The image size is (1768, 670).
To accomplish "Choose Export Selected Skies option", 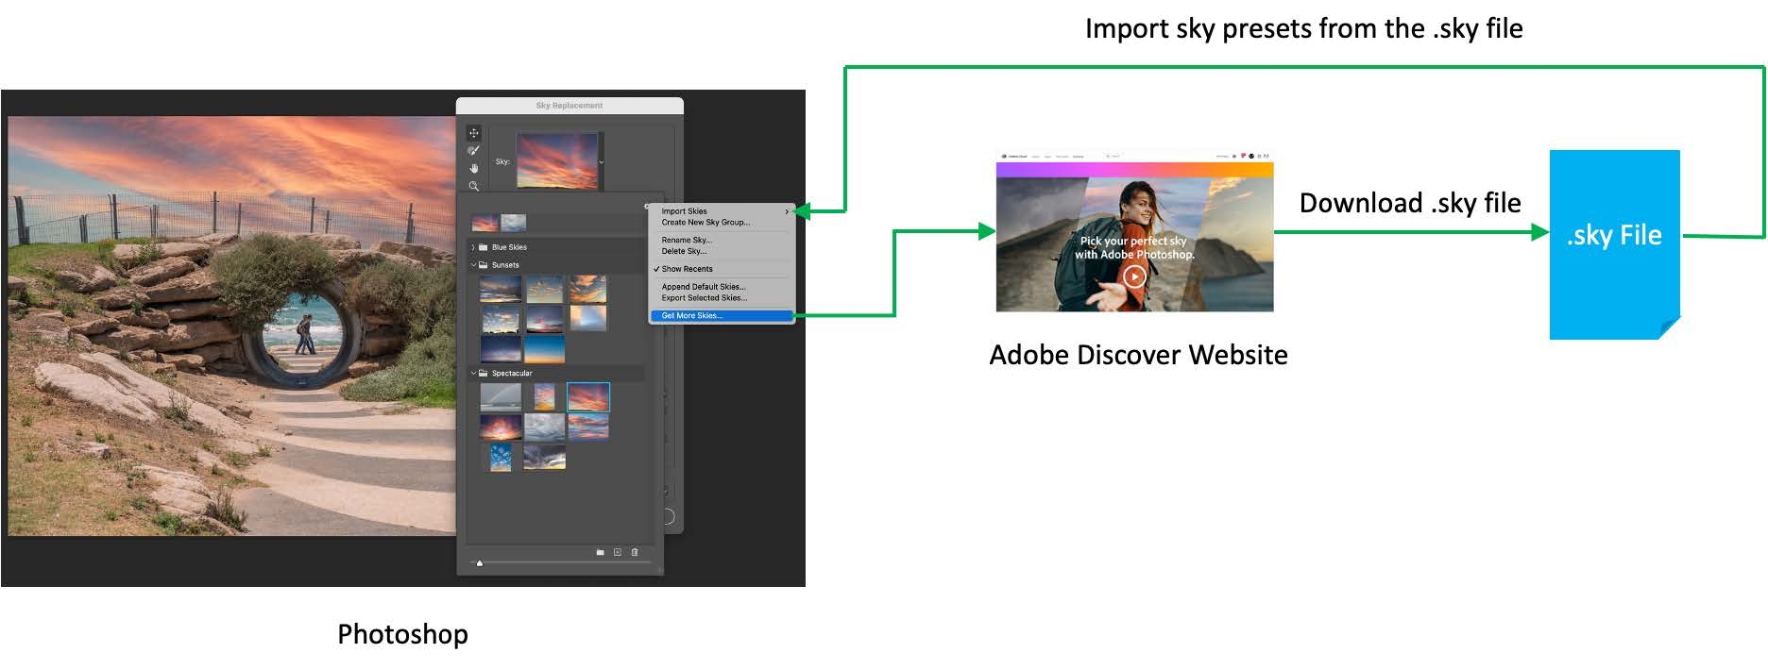I will click(x=704, y=298).
